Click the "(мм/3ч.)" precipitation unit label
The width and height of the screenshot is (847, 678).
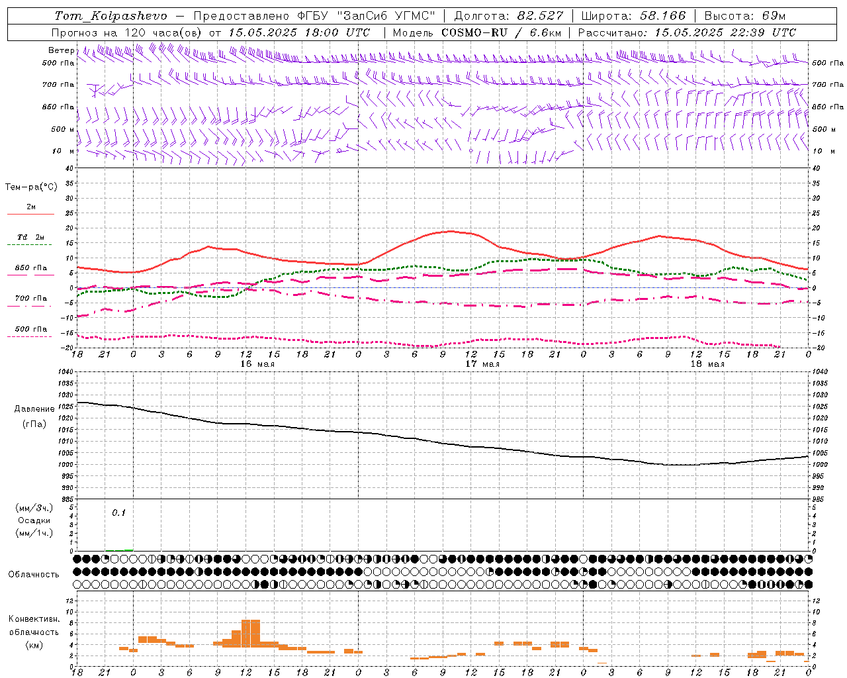[34, 508]
